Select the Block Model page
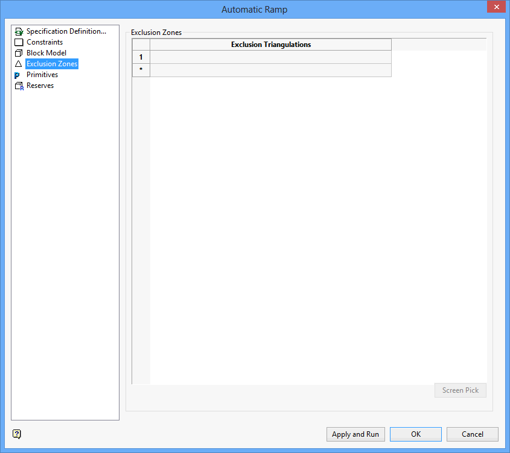Screen dimensions: 510x453 click(46, 53)
